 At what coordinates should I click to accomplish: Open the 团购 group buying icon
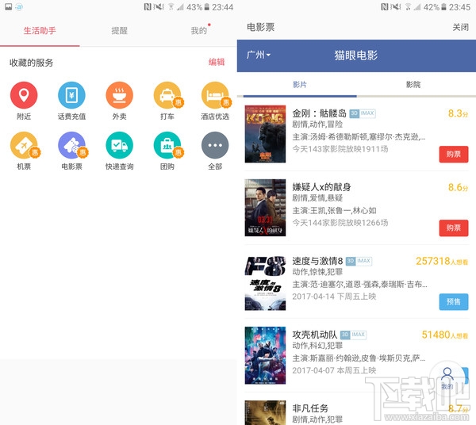coord(167,145)
